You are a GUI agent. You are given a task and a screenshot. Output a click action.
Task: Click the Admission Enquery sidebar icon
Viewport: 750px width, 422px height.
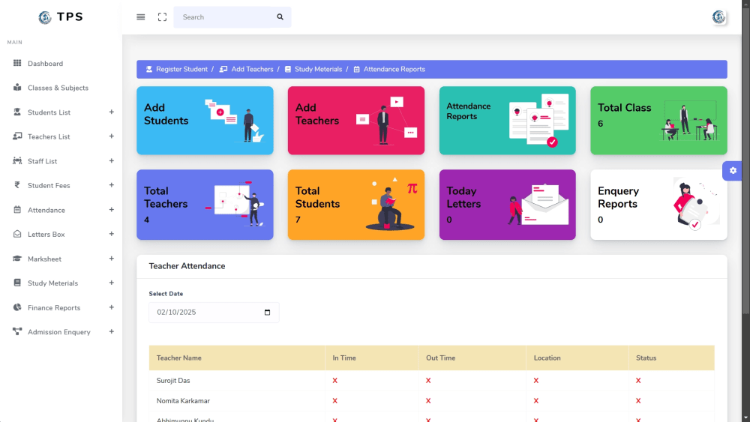17,331
